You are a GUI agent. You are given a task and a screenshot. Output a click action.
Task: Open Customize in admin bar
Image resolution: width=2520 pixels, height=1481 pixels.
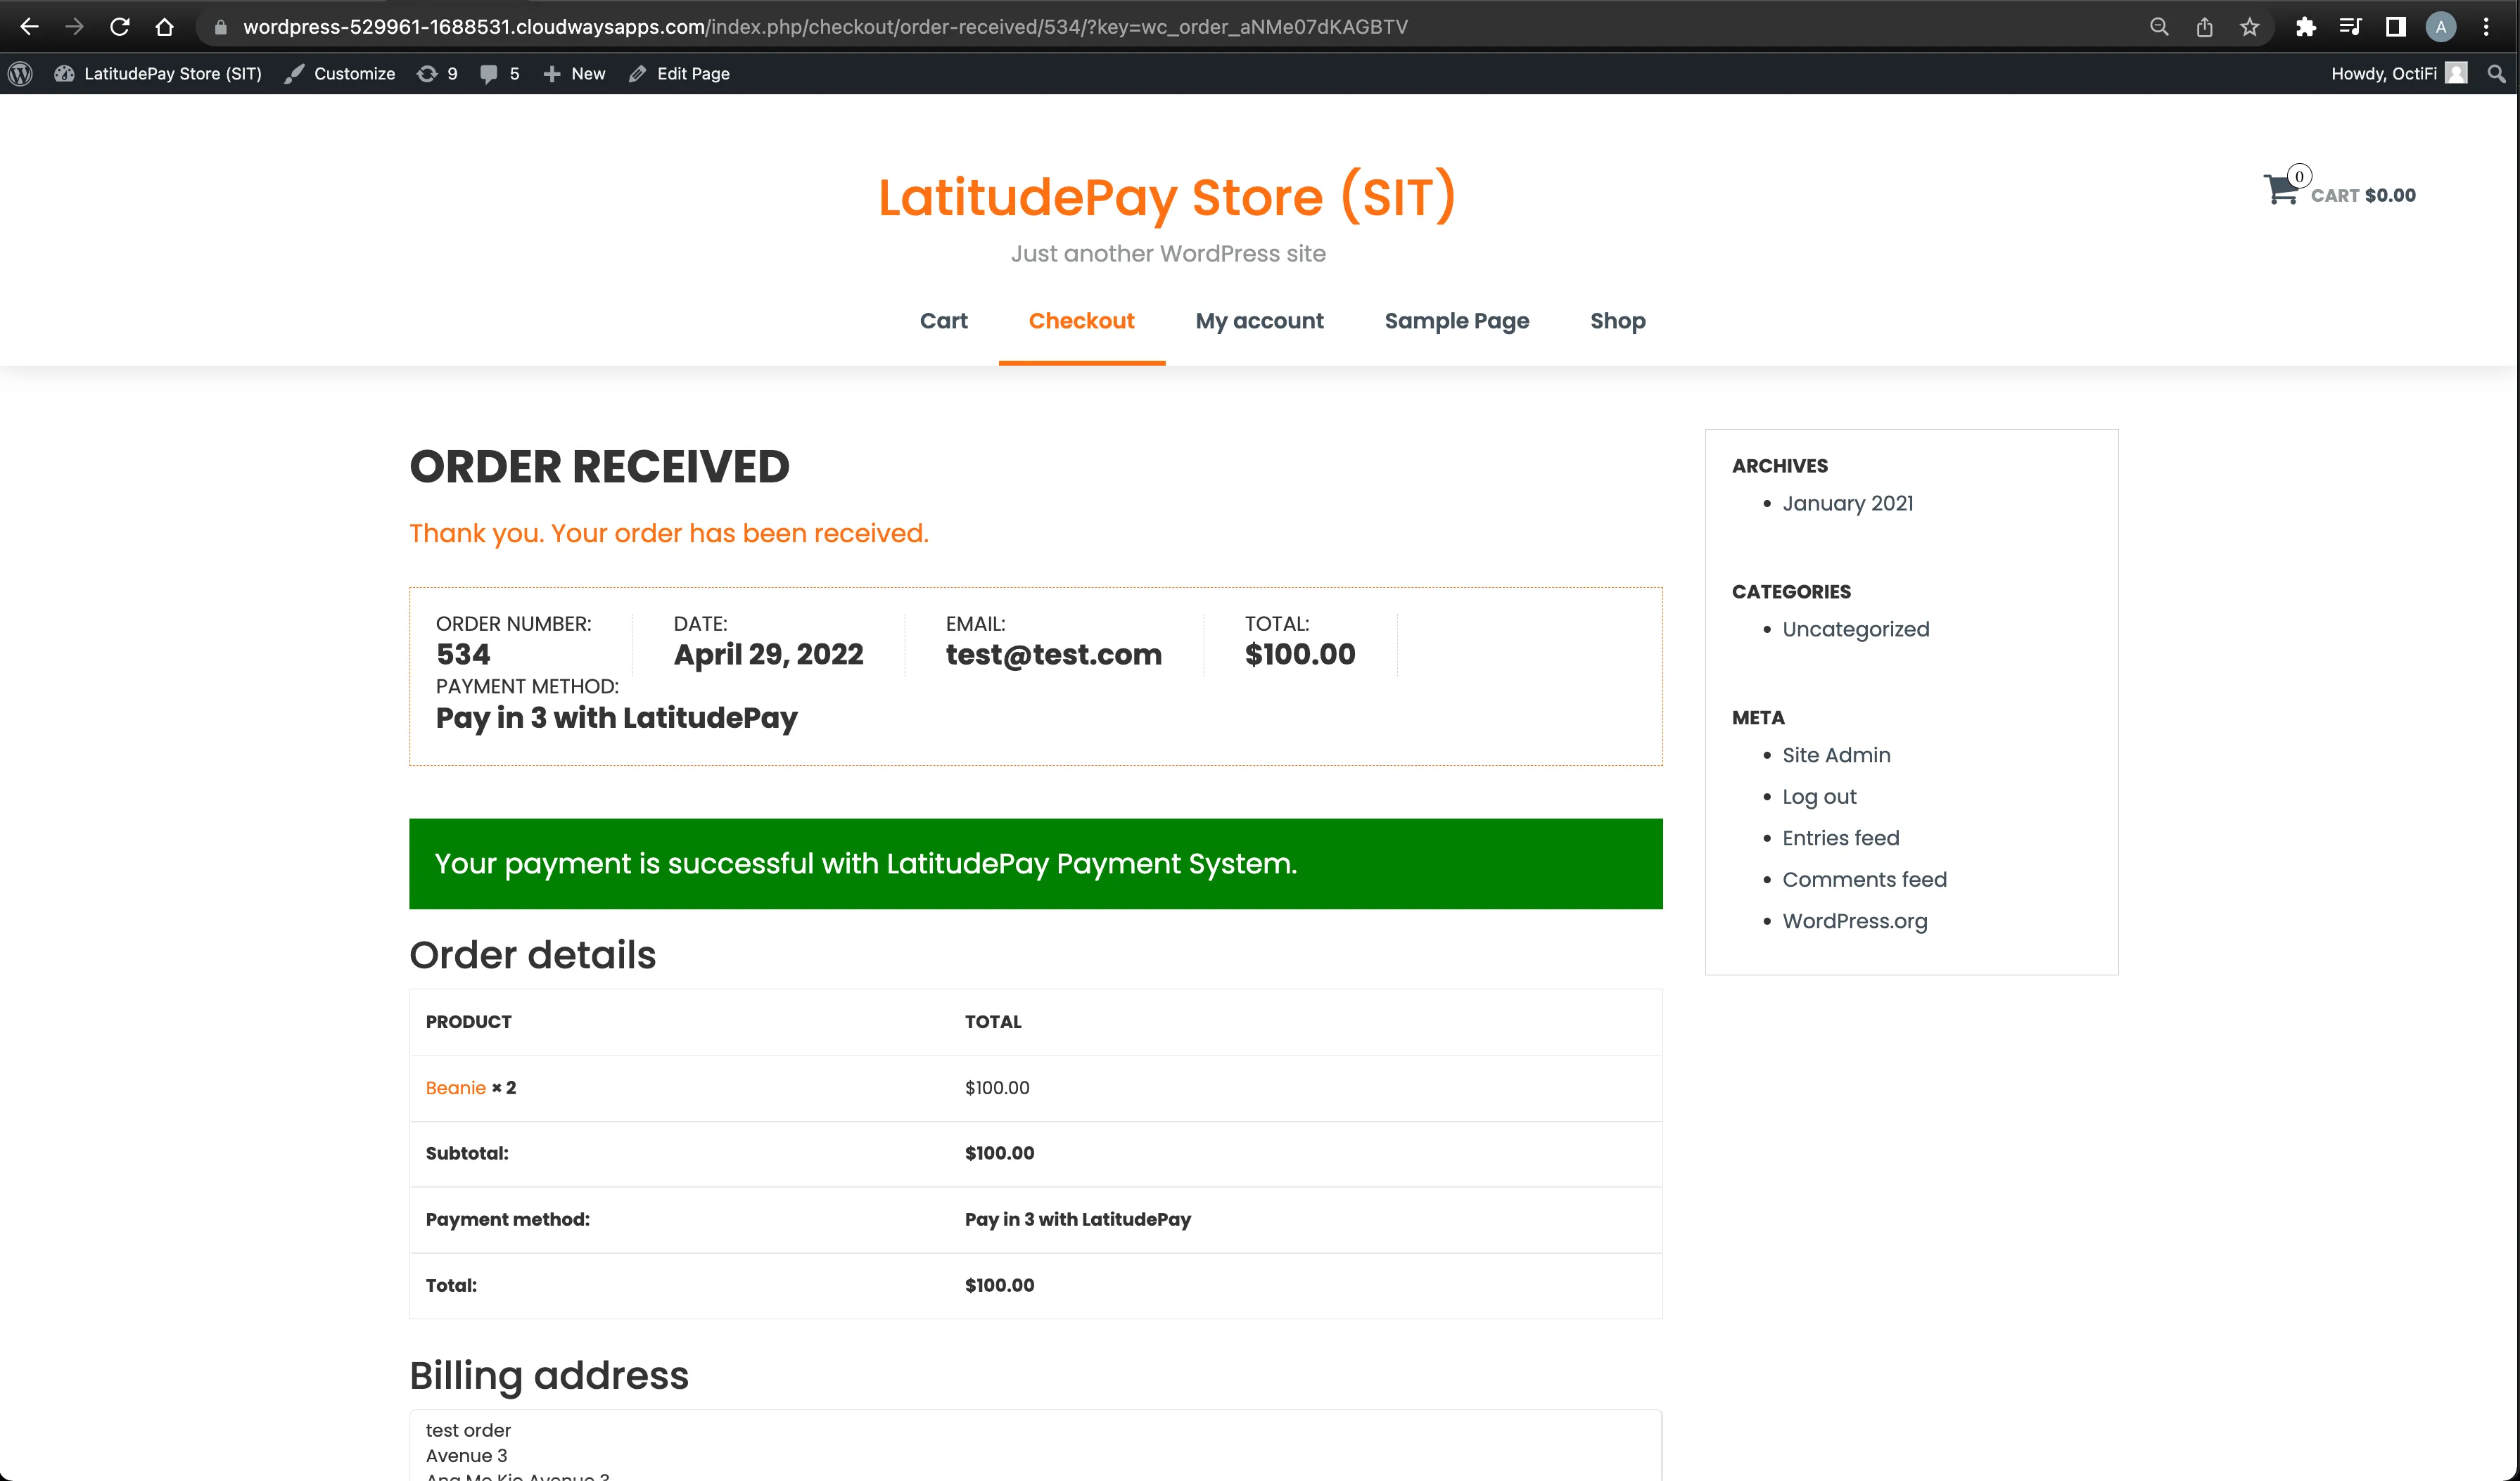339,74
